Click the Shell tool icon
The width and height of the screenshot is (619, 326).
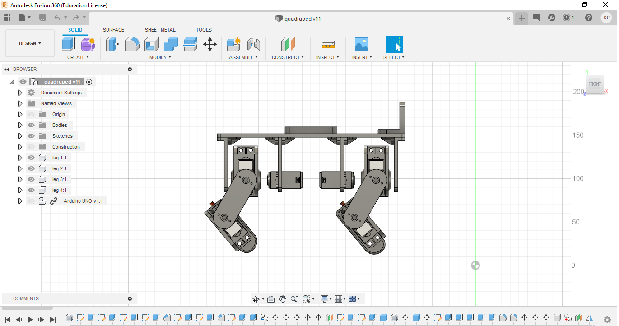(152, 44)
